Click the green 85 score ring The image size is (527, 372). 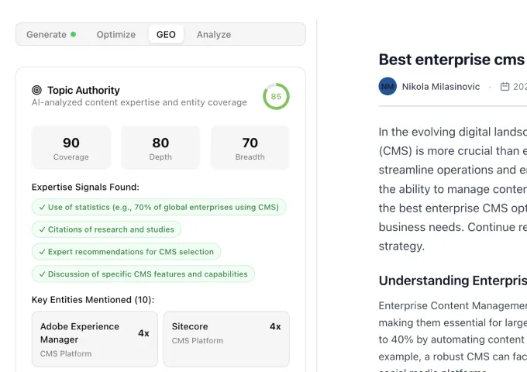coord(276,97)
